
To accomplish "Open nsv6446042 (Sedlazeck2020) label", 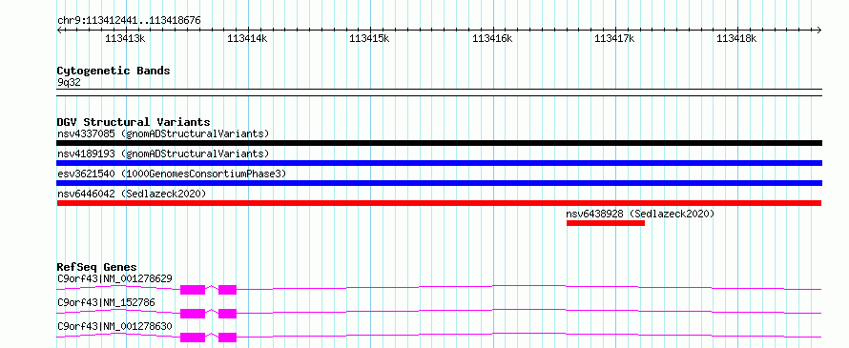I will [132, 194].
